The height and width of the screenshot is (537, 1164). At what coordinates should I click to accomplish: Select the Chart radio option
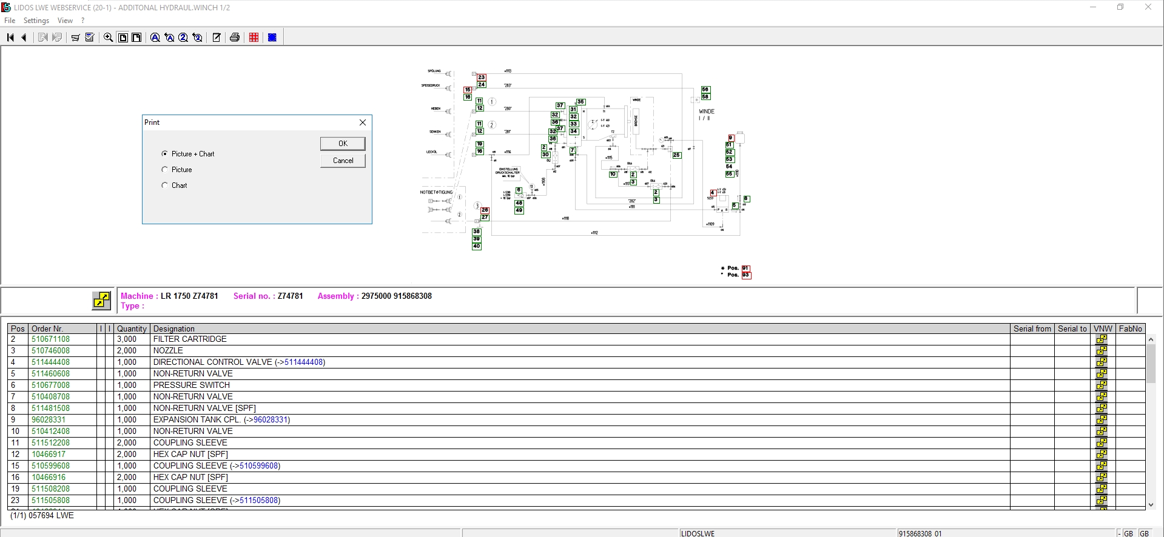pos(164,185)
